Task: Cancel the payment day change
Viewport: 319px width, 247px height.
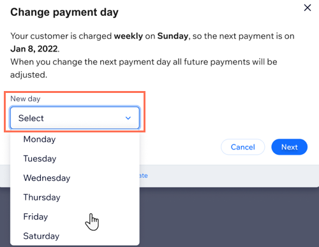Action: pyautogui.click(x=242, y=147)
